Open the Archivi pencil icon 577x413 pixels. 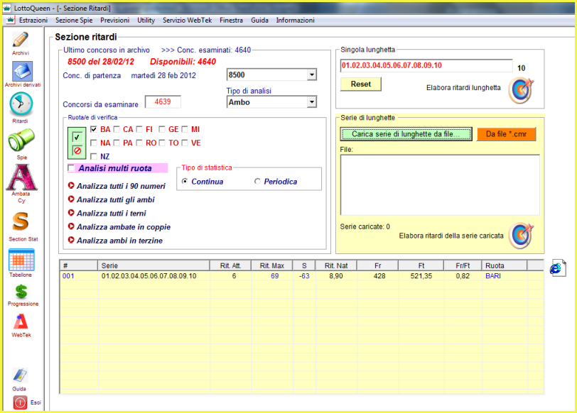pyautogui.click(x=20, y=40)
